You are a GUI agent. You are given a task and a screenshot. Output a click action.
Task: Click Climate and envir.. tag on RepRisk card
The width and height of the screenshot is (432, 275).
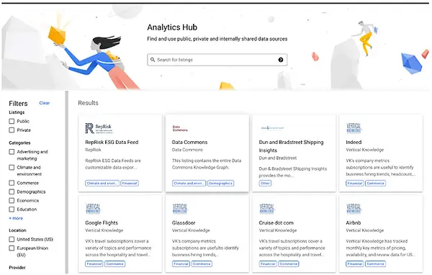102,184
